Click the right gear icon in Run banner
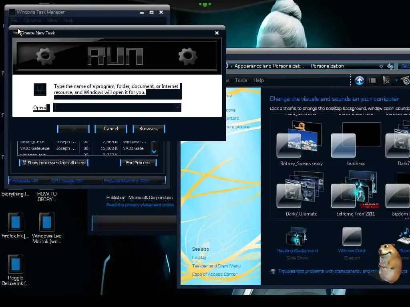 188,56
